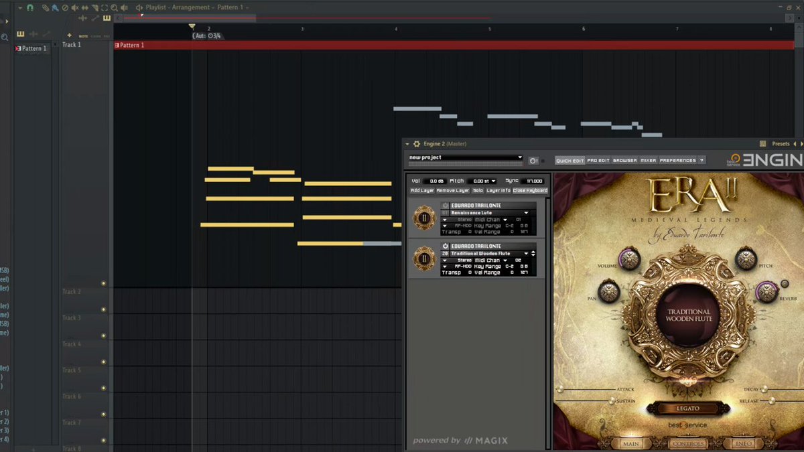Image resolution: width=804 pixels, height=452 pixels.
Task: Toggle power on Renaissance Lute layer
Action: click(x=446, y=206)
